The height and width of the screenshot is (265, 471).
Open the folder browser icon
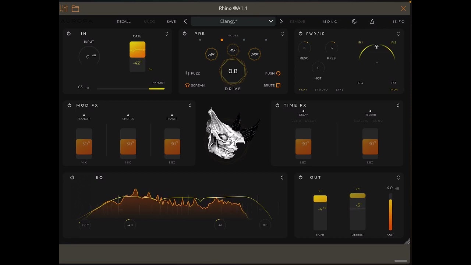click(x=75, y=8)
